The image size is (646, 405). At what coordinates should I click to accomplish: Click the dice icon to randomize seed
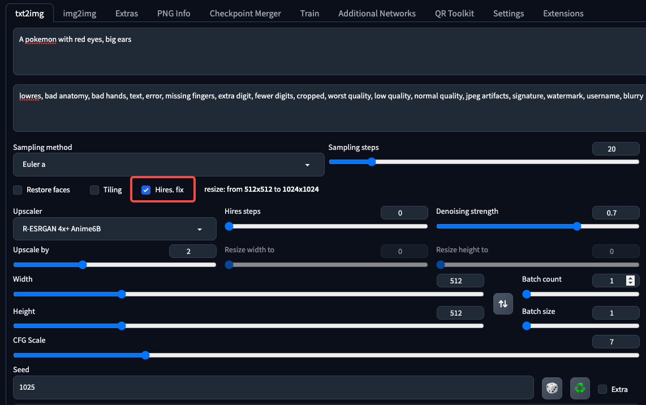pos(552,388)
